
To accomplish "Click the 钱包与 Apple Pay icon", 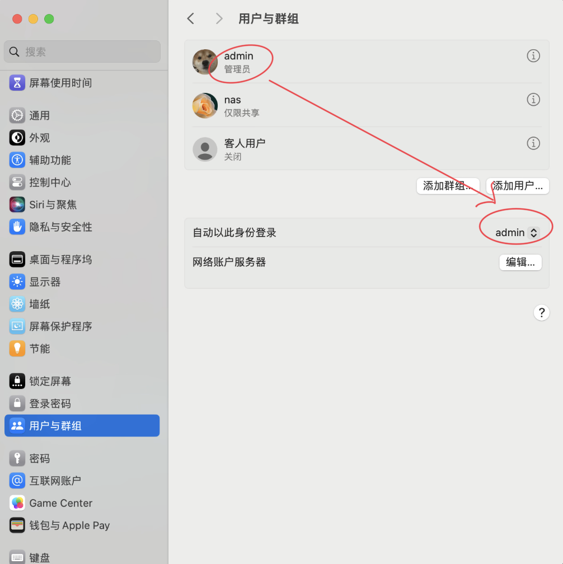I will 17,525.
